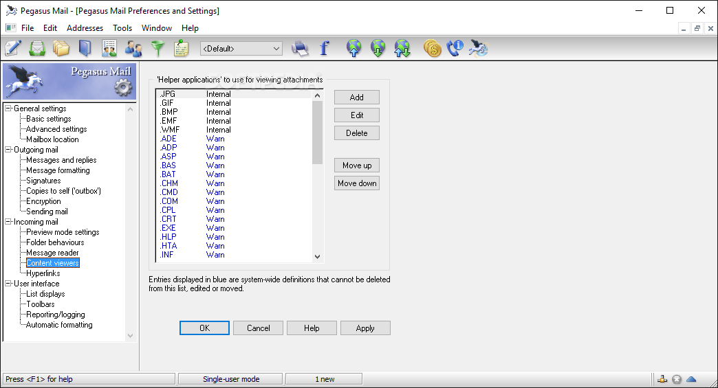Confirm settings with the OK button
718x388 pixels.
click(204, 328)
